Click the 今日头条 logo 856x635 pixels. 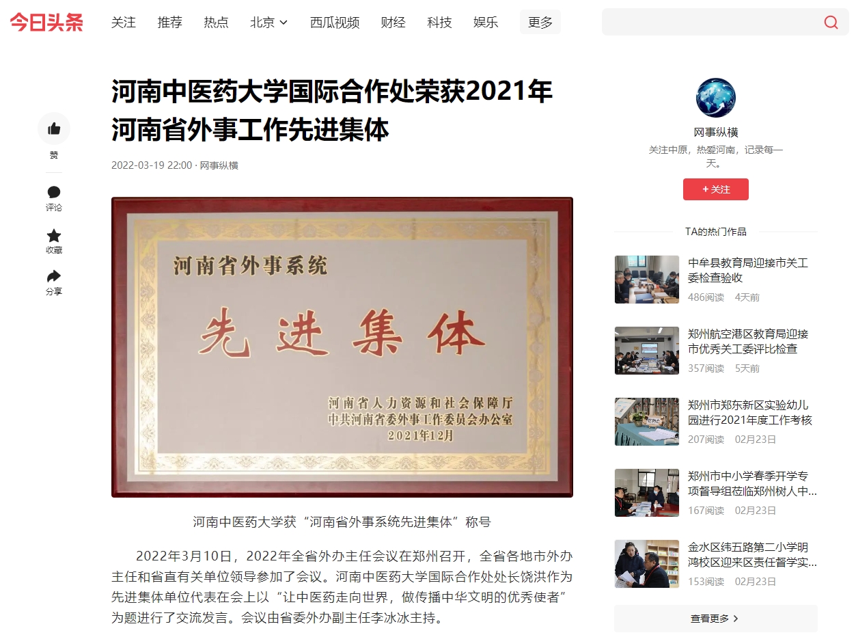point(46,22)
